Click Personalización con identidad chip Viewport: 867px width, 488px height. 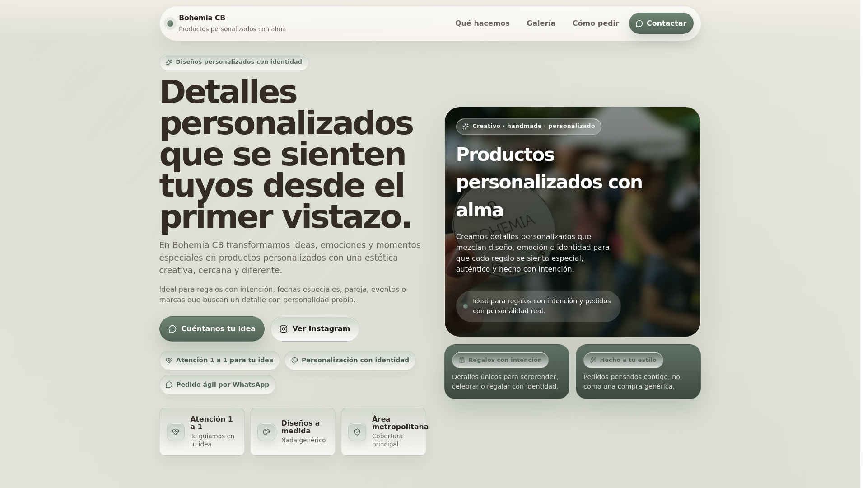[350, 361]
